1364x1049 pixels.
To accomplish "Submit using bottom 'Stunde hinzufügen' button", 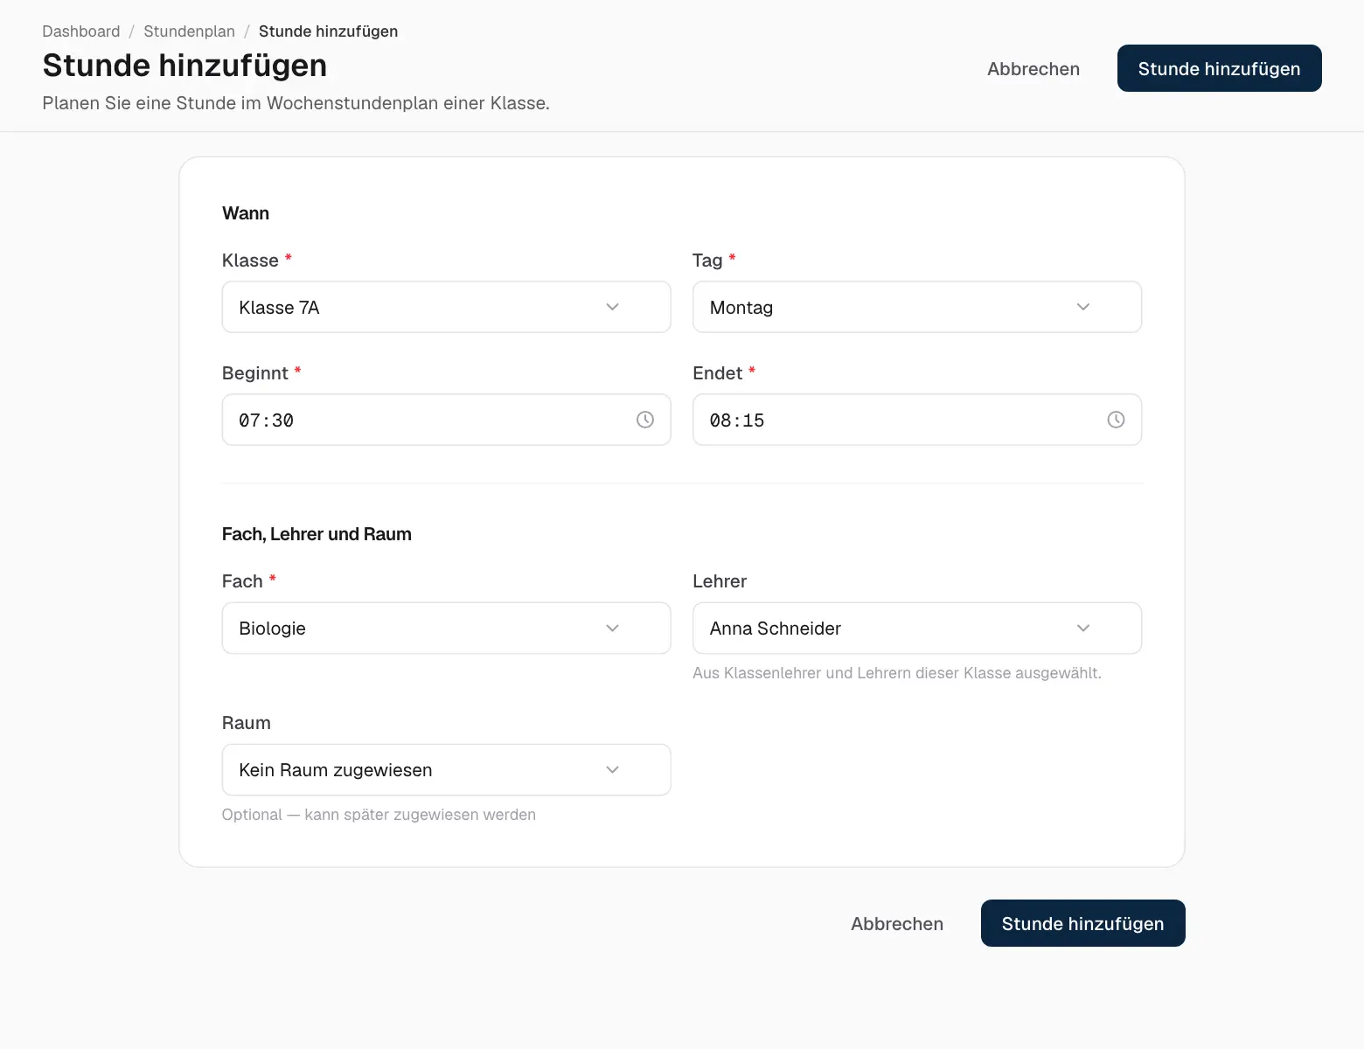I will [x=1082, y=923].
